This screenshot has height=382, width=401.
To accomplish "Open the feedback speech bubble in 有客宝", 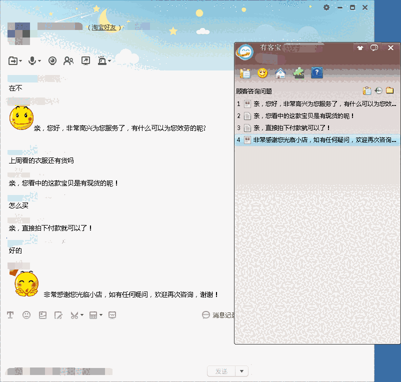I will (x=374, y=48).
